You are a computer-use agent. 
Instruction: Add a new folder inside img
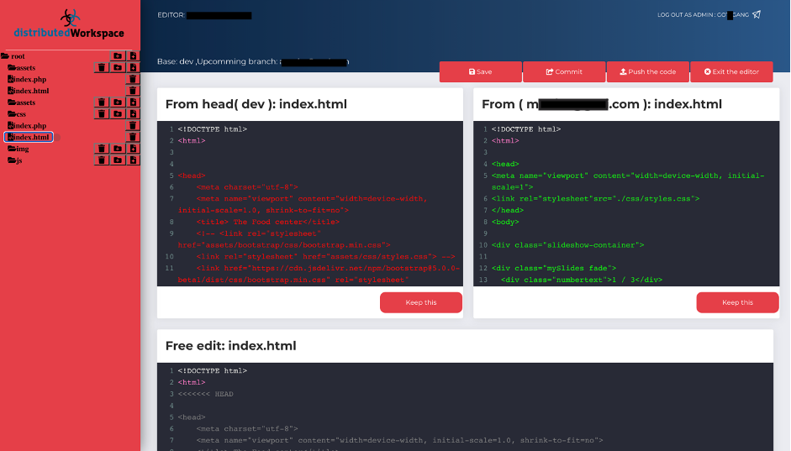pyautogui.click(x=118, y=149)
